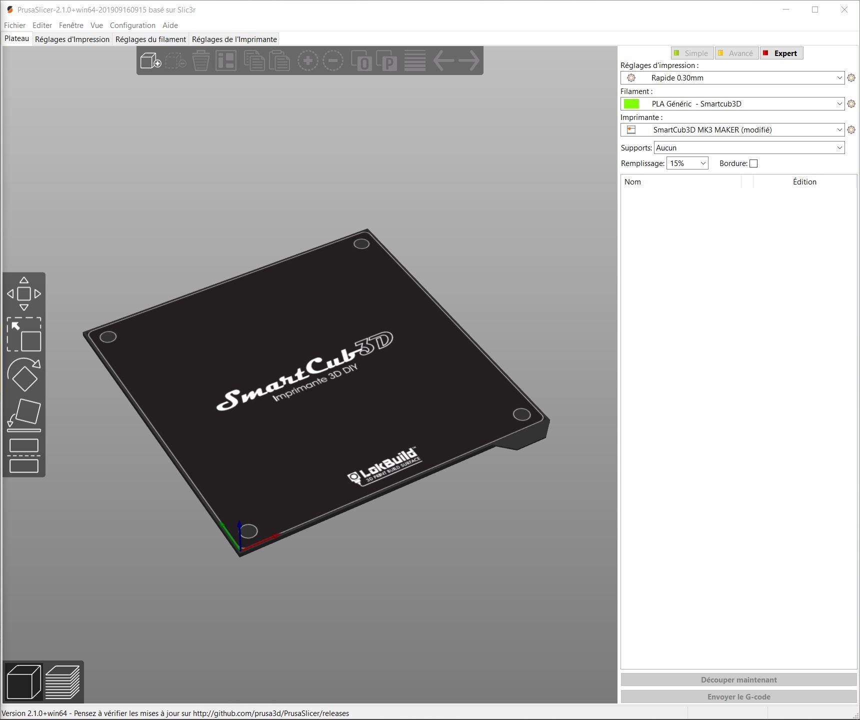Screen dimensions: 860x720
Task: Open the Vue menu
Action: (x=96, y=25)
